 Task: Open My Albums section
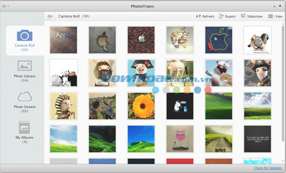25,133
